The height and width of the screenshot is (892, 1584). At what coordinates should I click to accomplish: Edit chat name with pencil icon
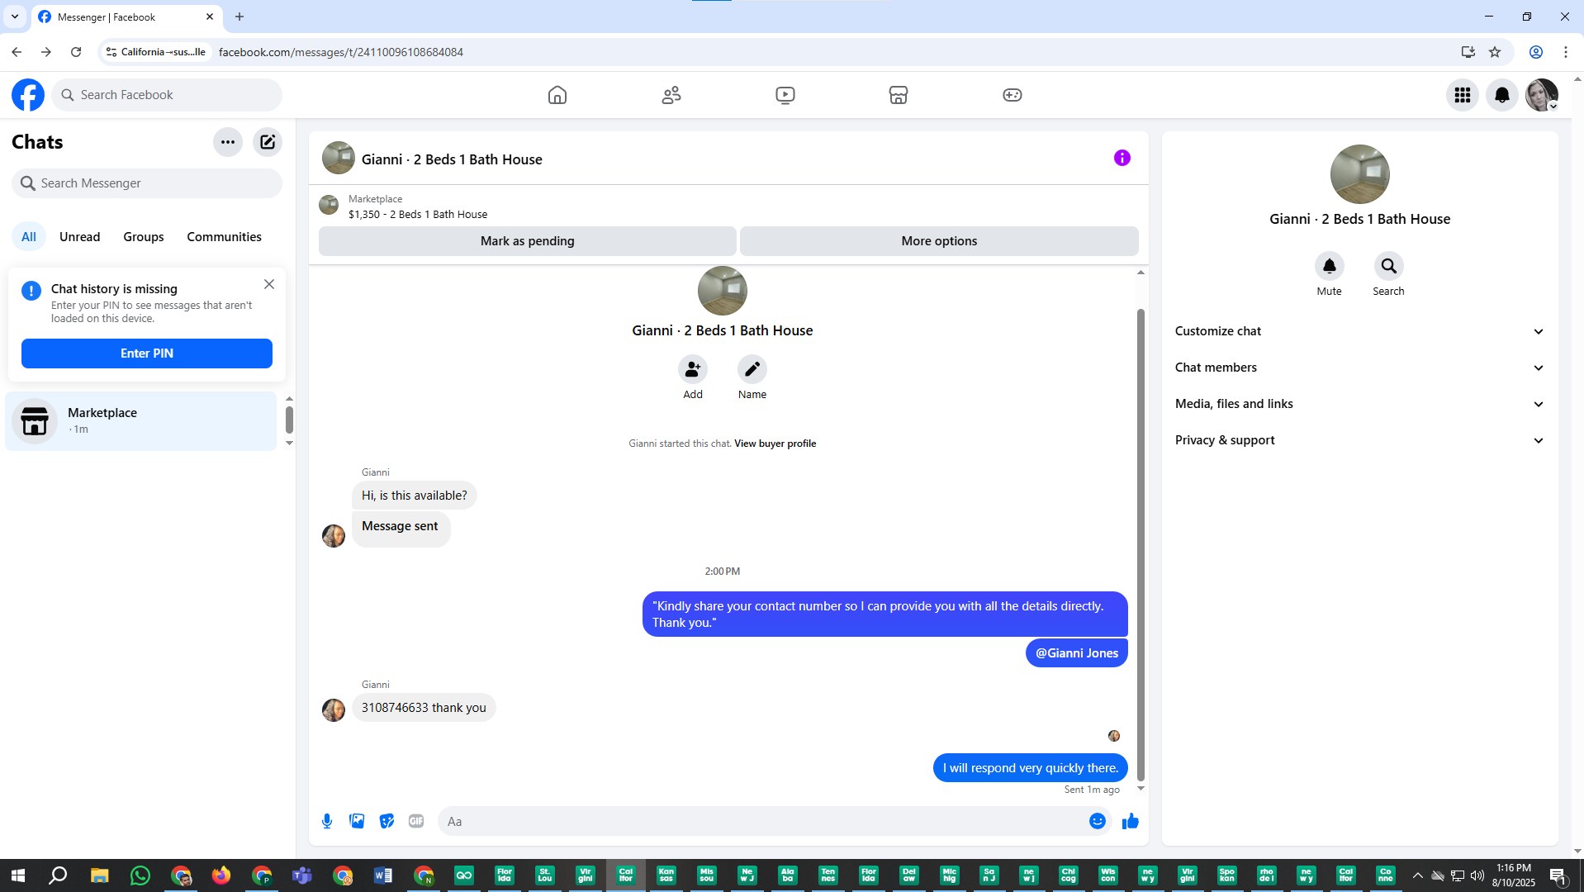(x=752, y=369)
